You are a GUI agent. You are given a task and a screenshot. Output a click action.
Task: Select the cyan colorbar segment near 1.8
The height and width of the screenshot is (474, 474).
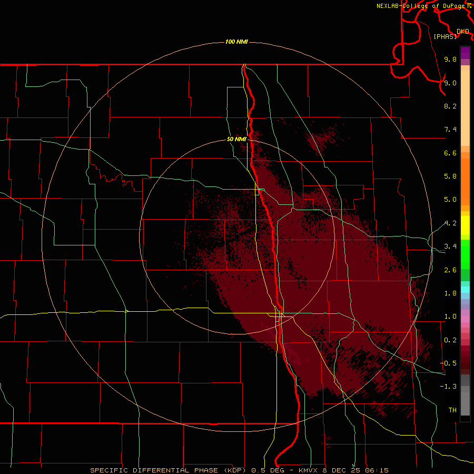coord(465,290)
